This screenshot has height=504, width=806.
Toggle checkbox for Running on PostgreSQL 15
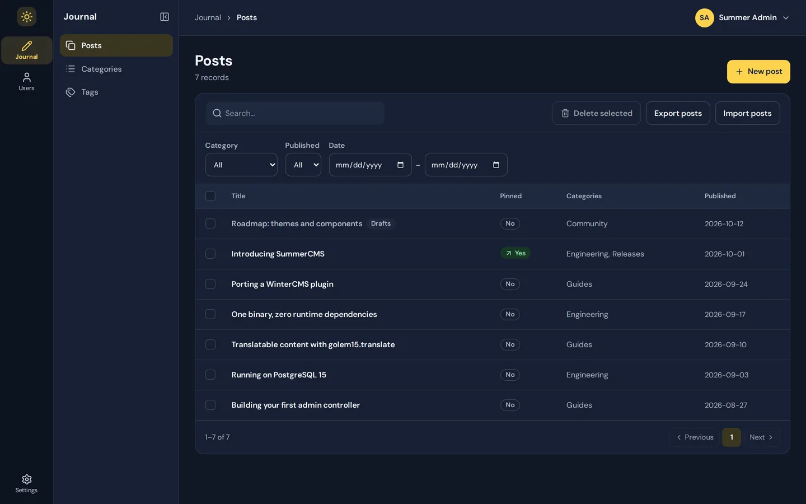click(x=210, y=375)
